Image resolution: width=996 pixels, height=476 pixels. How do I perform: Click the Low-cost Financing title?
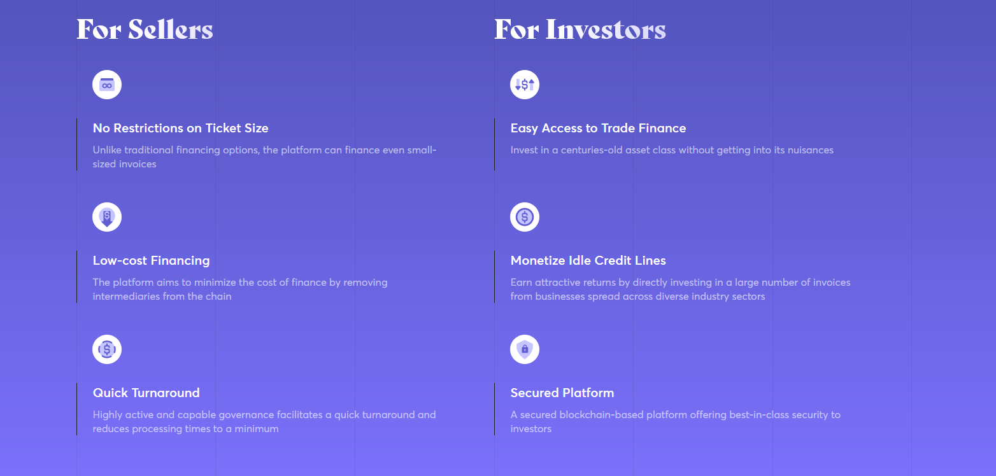(152, 260)
